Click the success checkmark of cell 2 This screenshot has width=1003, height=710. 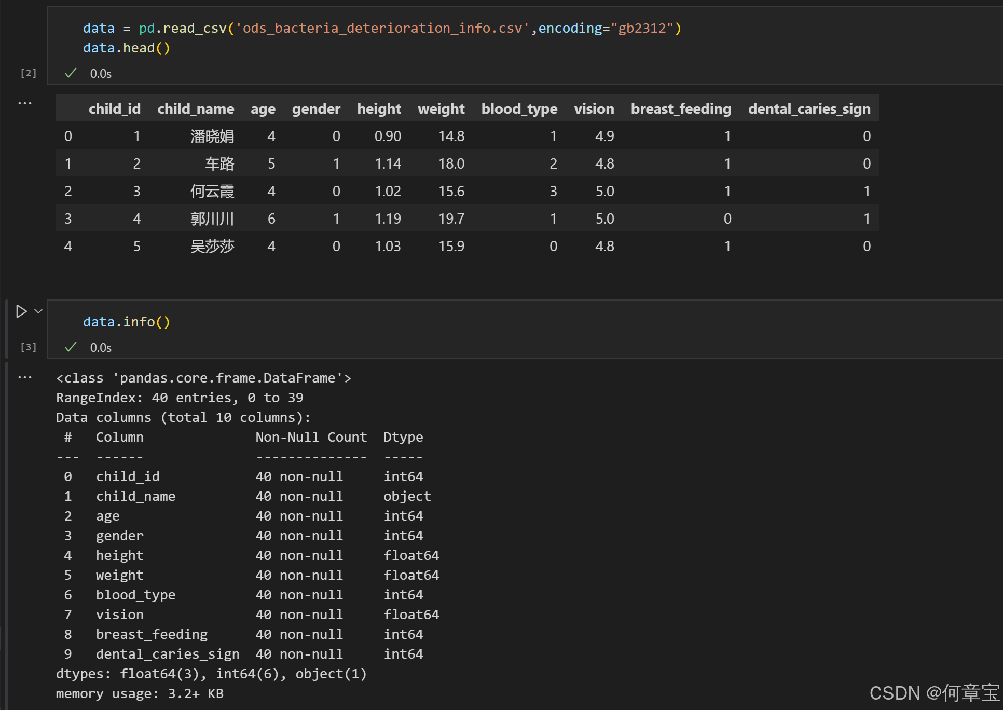71,73
